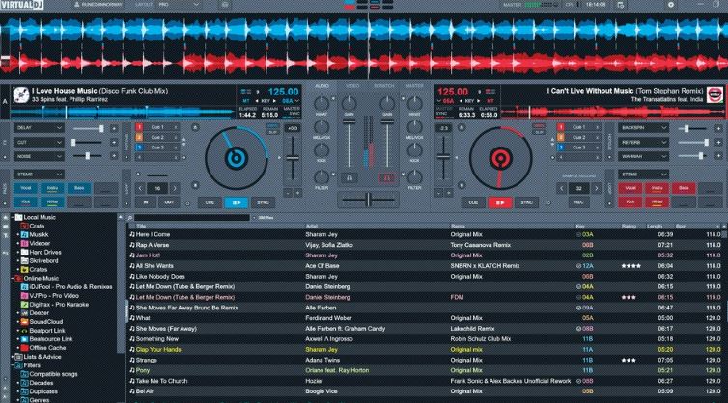Click right deck album cover art

pos(715,94)
